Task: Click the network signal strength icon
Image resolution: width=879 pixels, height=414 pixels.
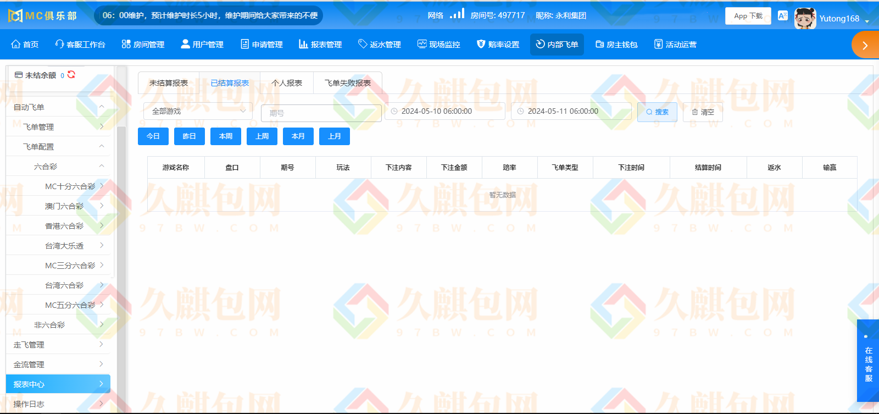Action: click(457, 14)
